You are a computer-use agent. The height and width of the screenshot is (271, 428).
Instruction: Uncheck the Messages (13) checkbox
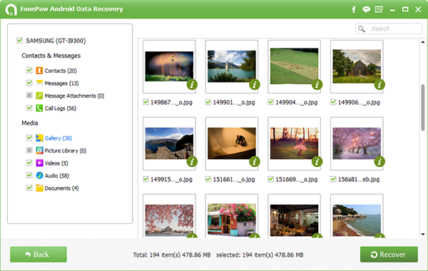pos(29,83)
